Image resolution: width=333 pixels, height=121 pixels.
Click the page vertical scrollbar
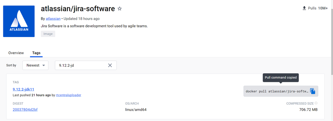click(x=332, y=41)
